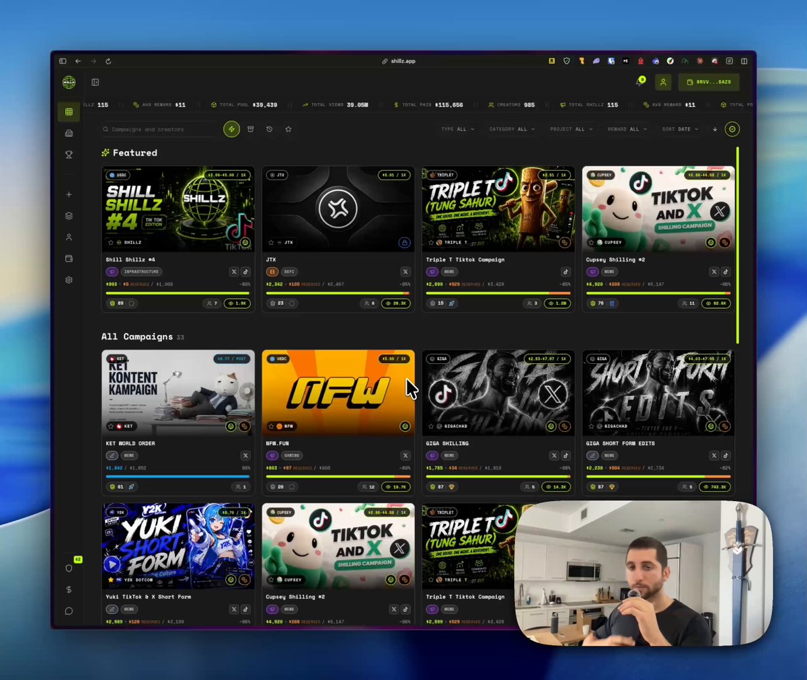Open the person profile icon in sidebar
The width and height of the screenshot is (807, 680).
(x=69, y=237)
